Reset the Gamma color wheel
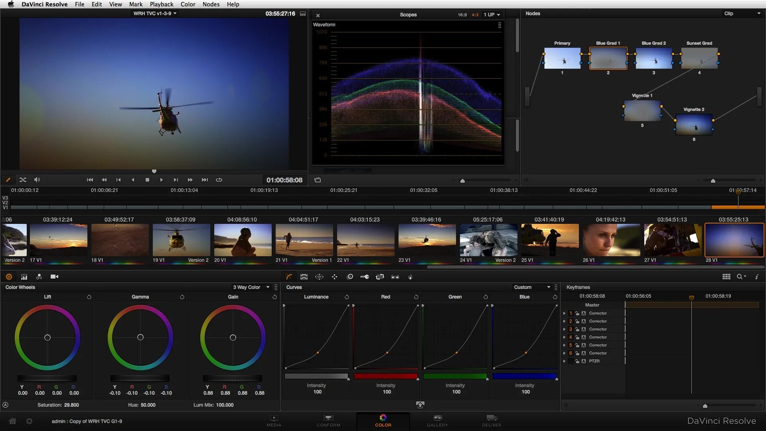The height and width of the screenshot is (431, 766). (182, 297)
